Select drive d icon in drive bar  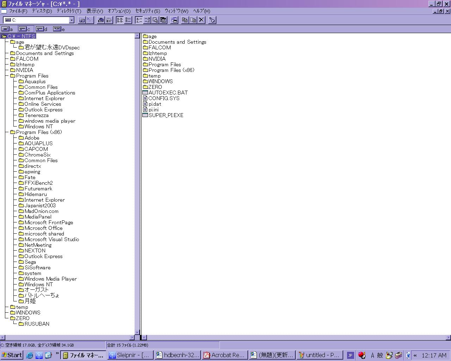tap(42, 29)
